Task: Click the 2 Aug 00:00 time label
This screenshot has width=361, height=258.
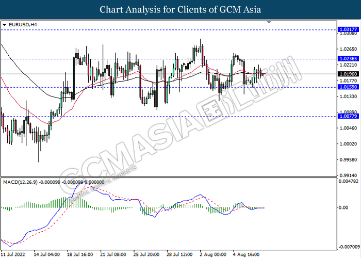Action: (213, 254)
